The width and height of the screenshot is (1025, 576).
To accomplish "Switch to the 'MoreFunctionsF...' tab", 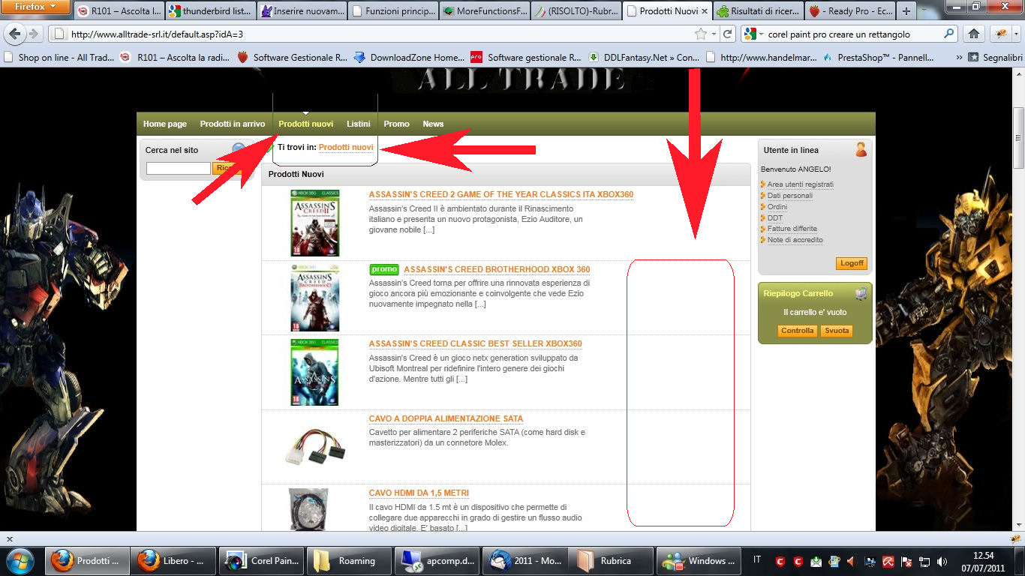I will [x=485, y=11].
